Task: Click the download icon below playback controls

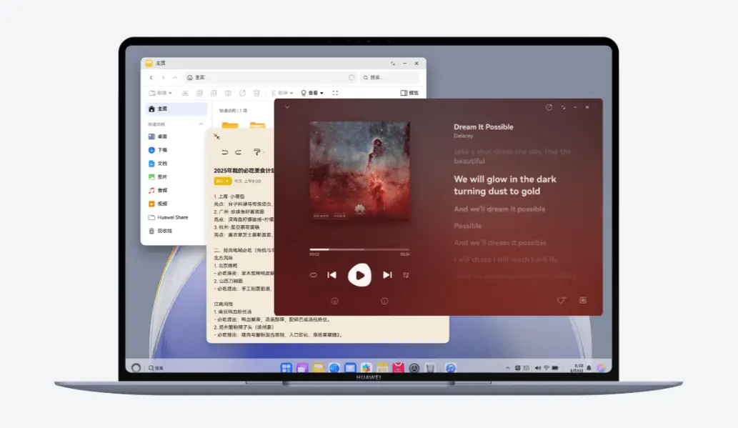Action: (x=334, y=301)
